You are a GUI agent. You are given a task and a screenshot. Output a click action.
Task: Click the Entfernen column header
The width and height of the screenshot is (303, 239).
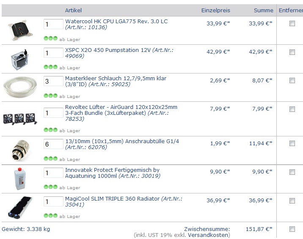[291, 10]
